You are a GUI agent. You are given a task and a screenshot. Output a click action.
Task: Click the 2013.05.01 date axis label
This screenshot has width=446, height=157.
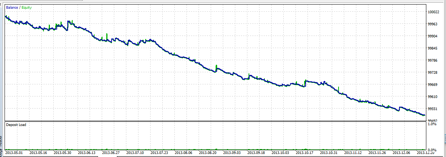coord(13,152)
